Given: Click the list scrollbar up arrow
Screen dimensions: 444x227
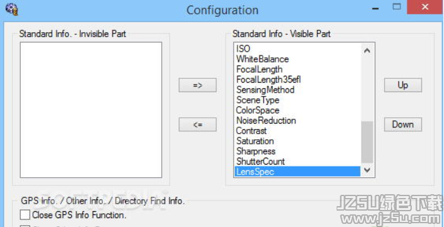Looking at the screenshot, I should [367, 51].
